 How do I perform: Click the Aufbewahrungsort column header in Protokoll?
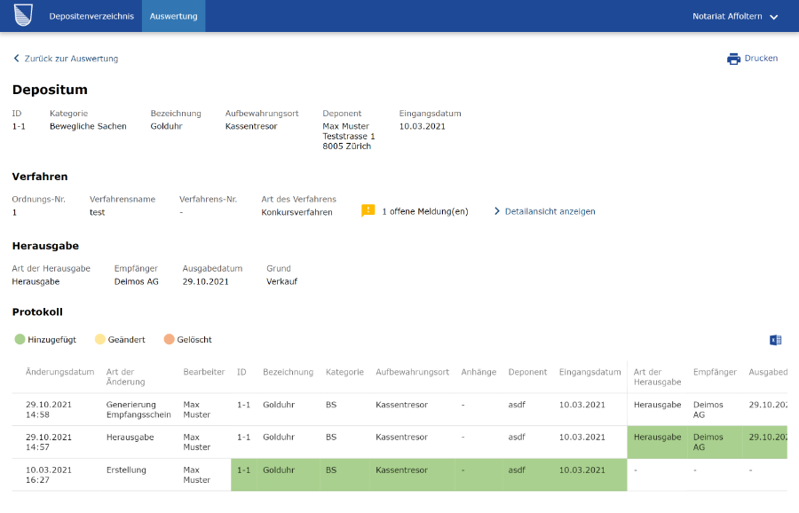point(412,372)
